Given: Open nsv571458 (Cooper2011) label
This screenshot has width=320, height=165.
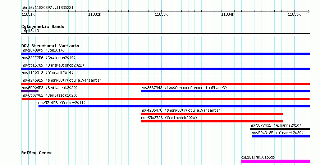Looking at the screenshot, I should pos(62,103).
